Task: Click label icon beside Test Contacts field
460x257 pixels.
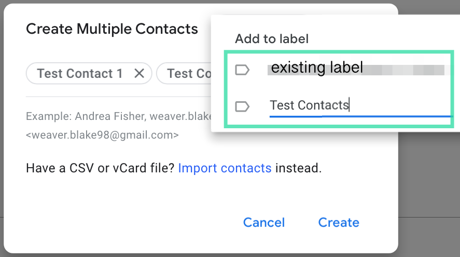Action: 242,106
